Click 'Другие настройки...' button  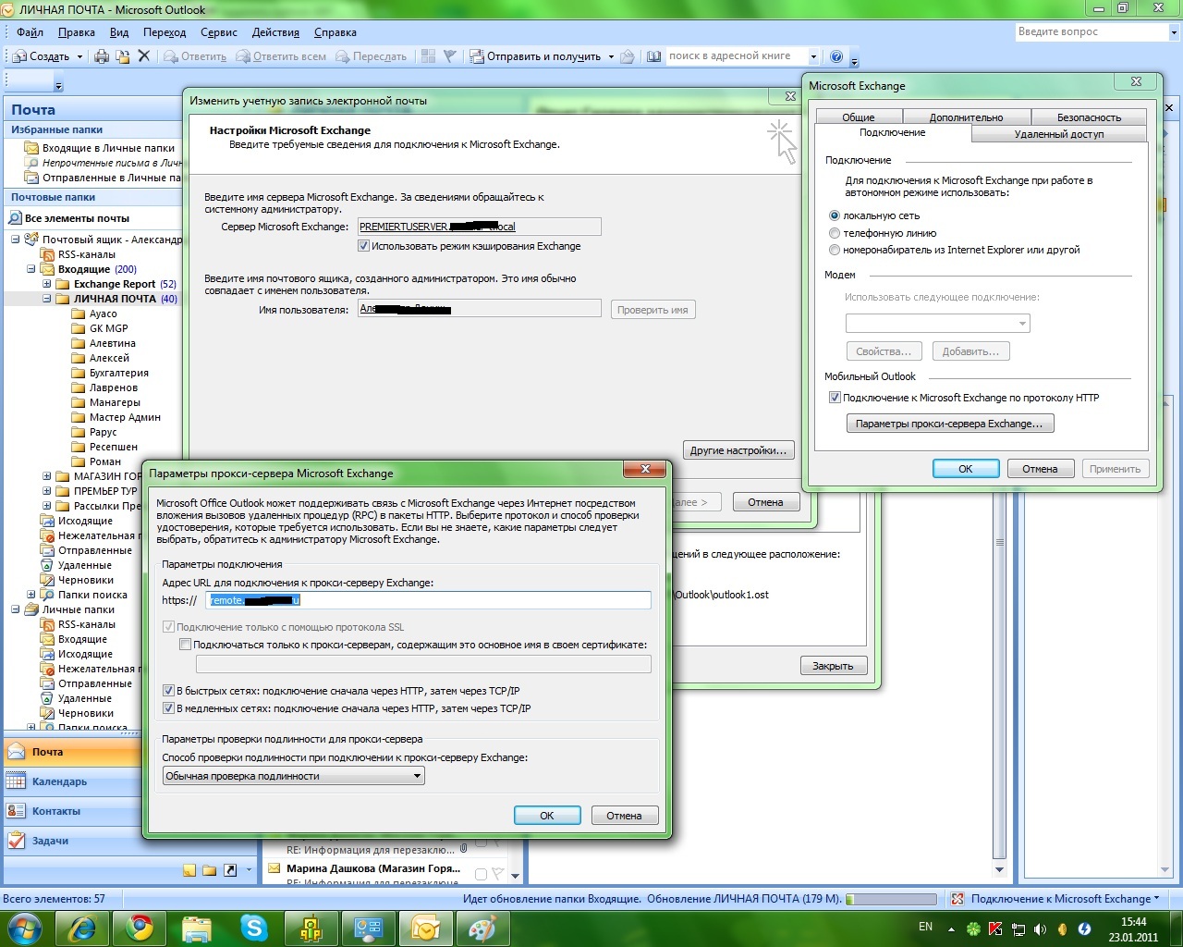[x=738, y=450]
